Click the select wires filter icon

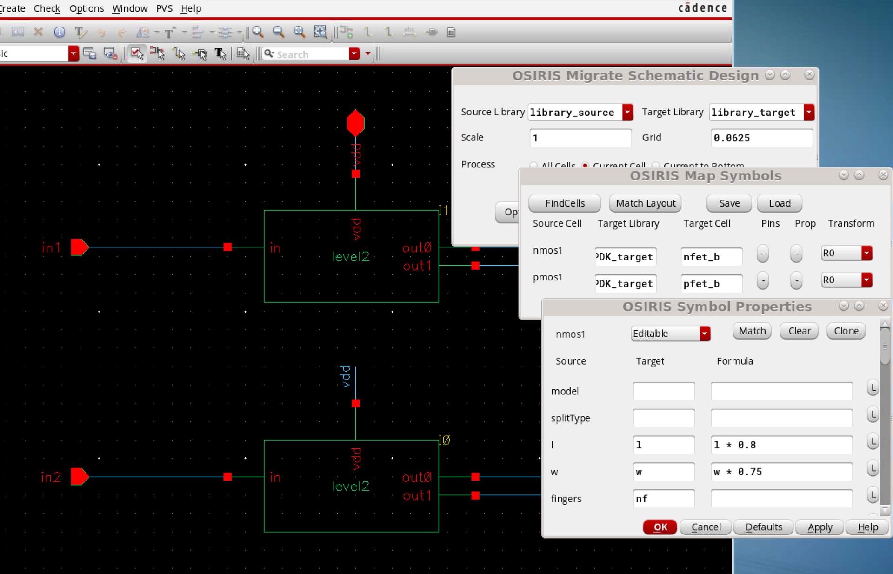179,53
